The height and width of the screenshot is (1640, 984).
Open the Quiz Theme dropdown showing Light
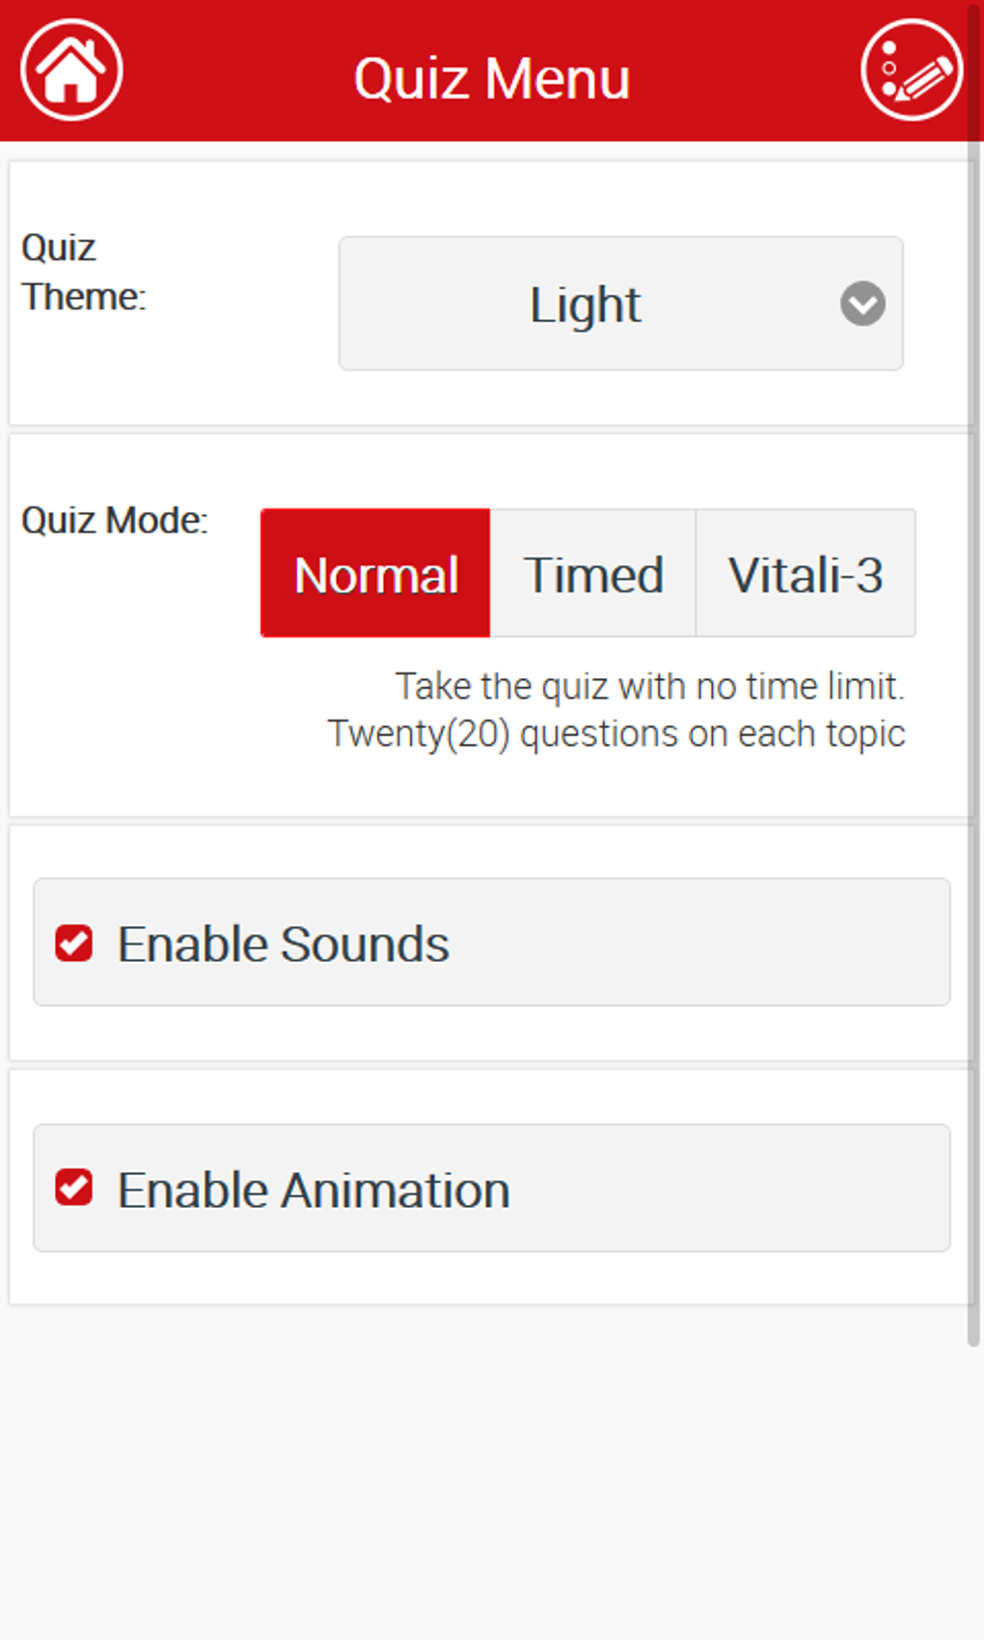[620, 304]
